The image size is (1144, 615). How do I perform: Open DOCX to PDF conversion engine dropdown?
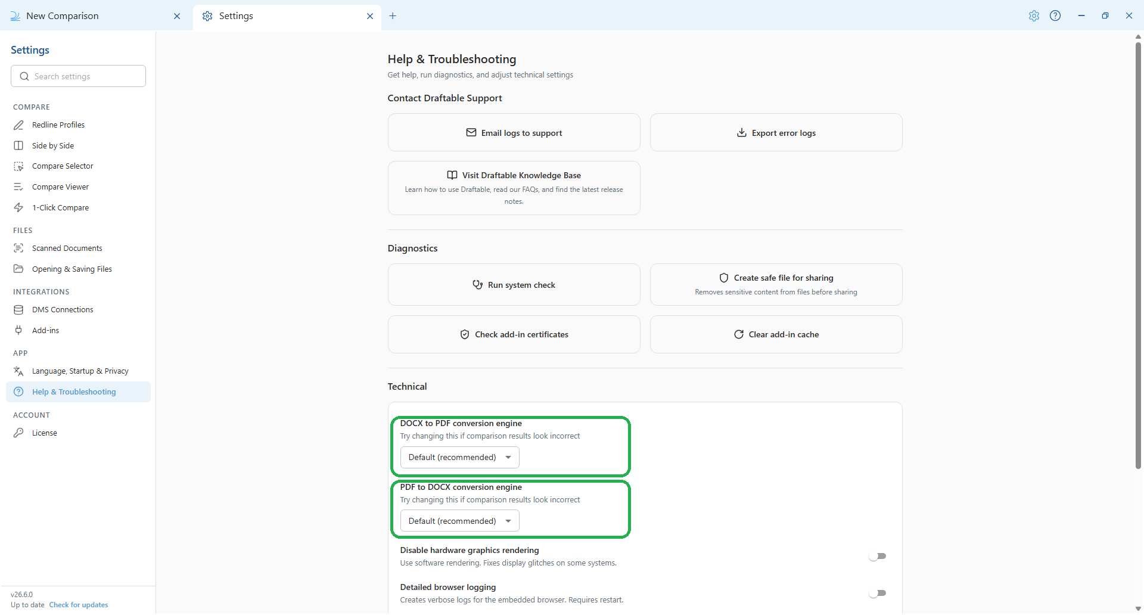point(459,458)
